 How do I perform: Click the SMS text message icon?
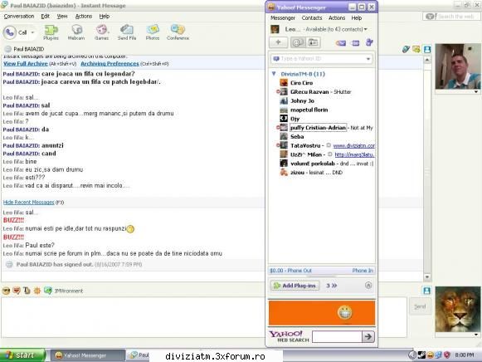356,43
